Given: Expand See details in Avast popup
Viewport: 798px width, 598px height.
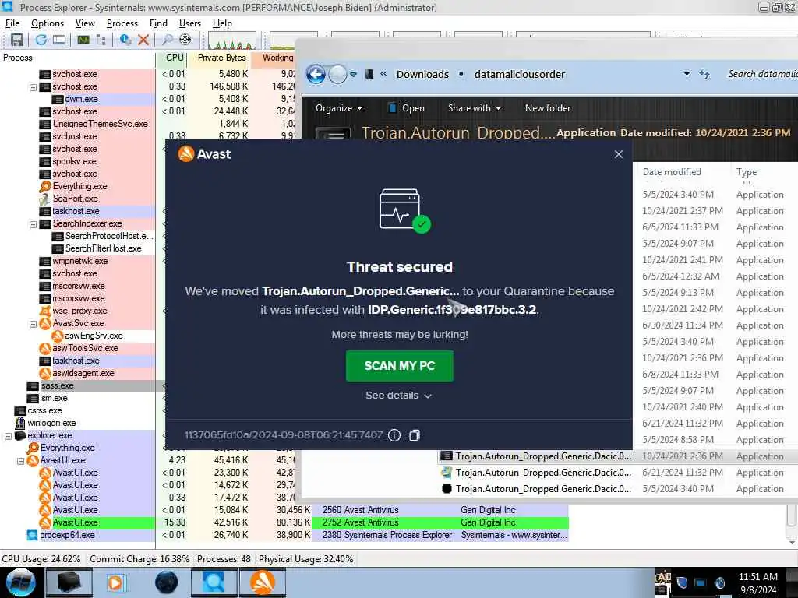Looking at the screenshot, I should tap(398, 396).
